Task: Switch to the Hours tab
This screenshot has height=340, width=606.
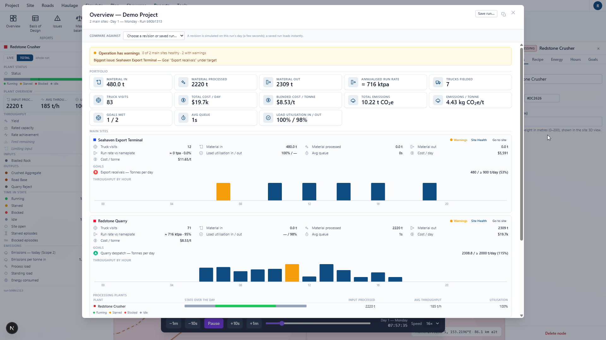Action: [x=575, y=59]
